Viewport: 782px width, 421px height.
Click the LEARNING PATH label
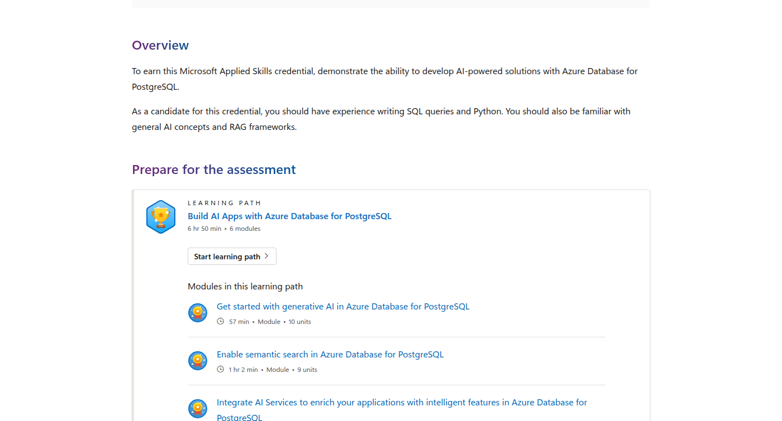[225, 203]
